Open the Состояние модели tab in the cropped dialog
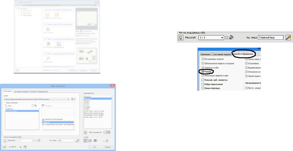 tap(222, 54)
